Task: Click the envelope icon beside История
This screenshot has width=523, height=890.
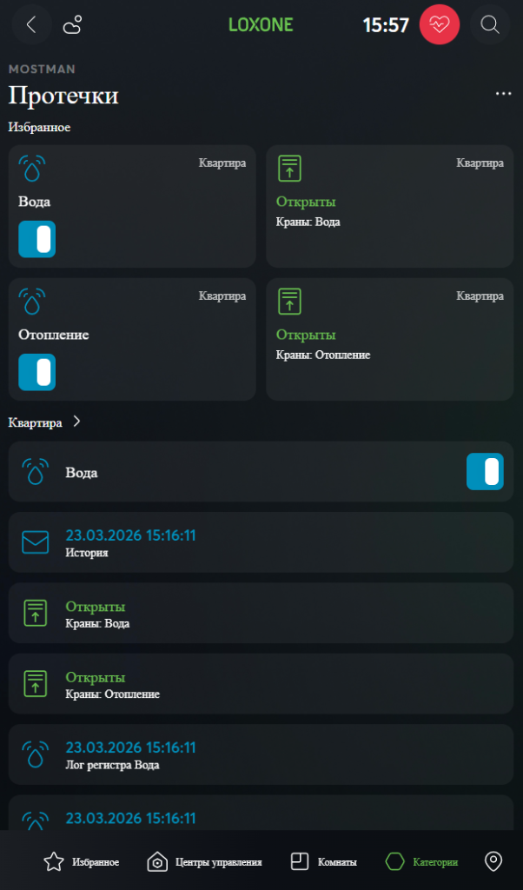Action: coord(36,542)
